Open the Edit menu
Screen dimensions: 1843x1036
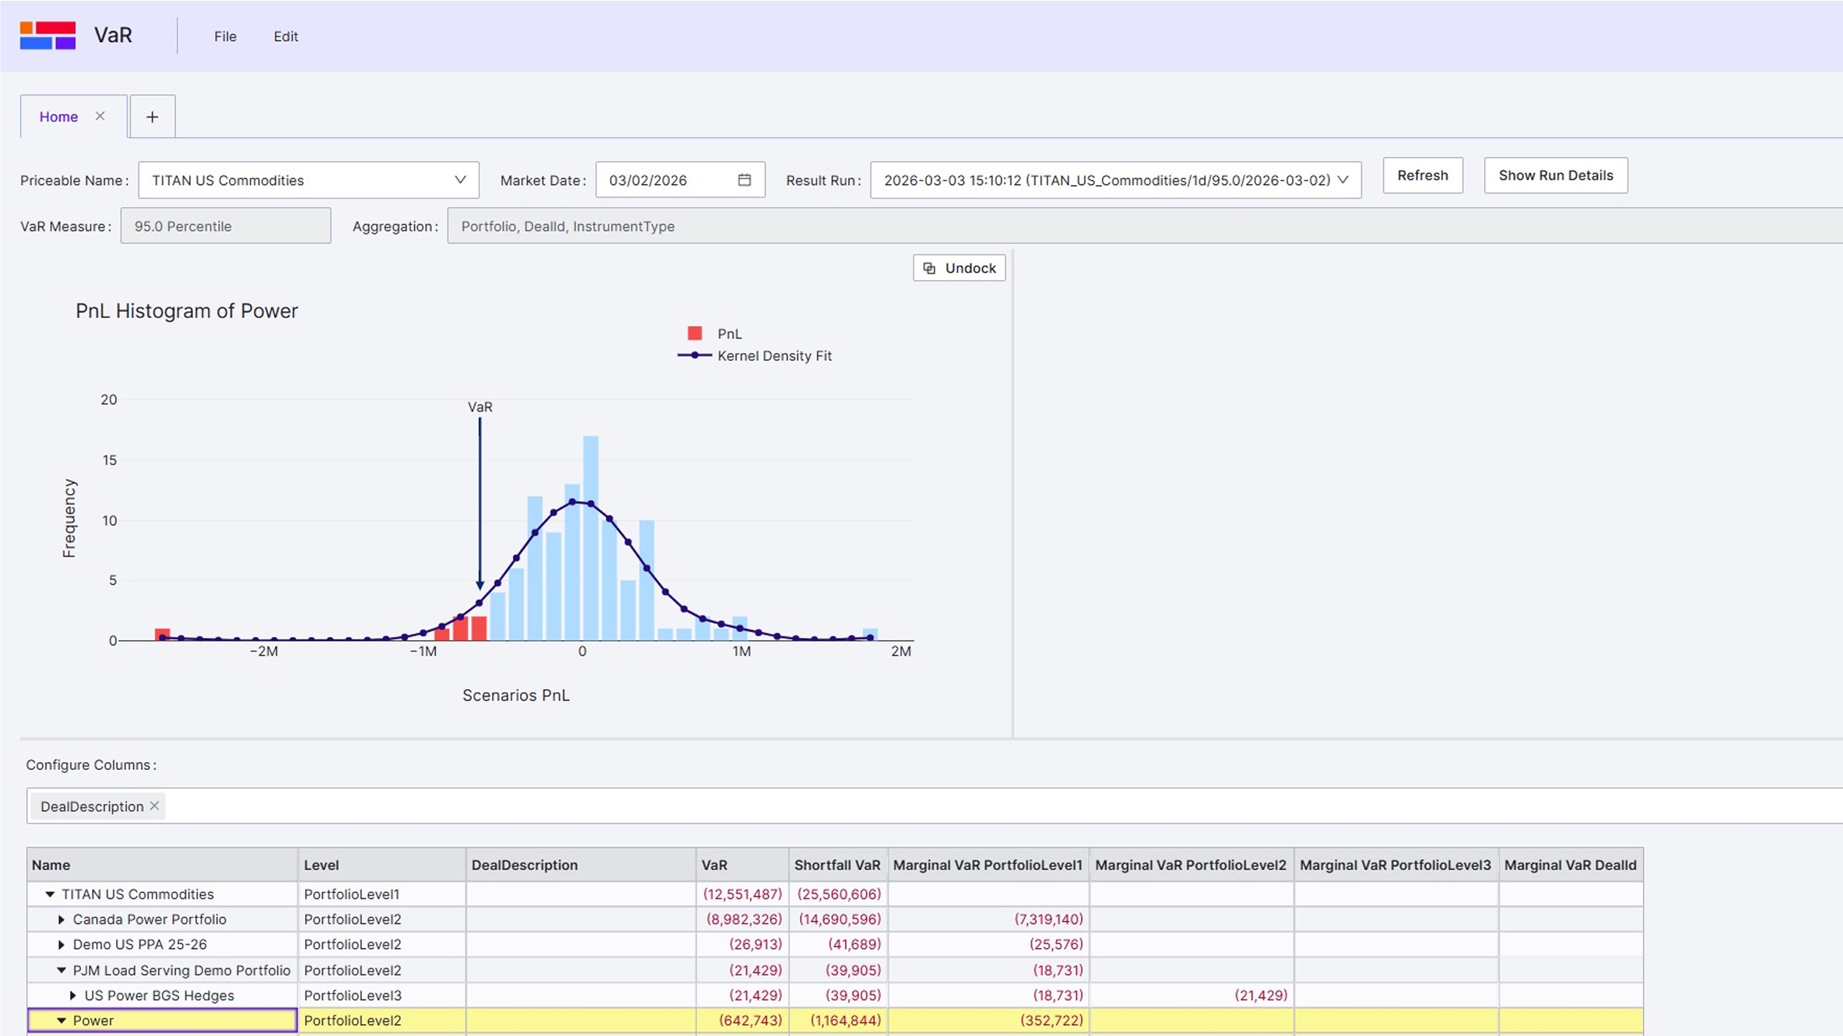pos(286,37)
